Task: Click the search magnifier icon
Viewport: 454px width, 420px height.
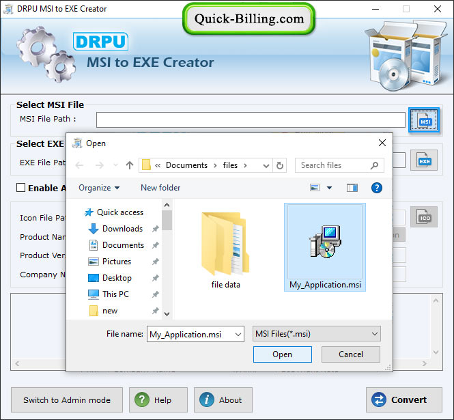Action: click(x=374, y=165)
